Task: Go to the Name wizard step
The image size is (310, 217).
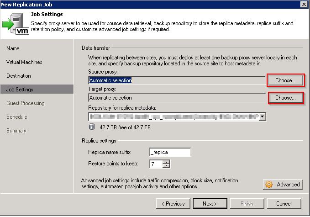Action: coord(13,48)
